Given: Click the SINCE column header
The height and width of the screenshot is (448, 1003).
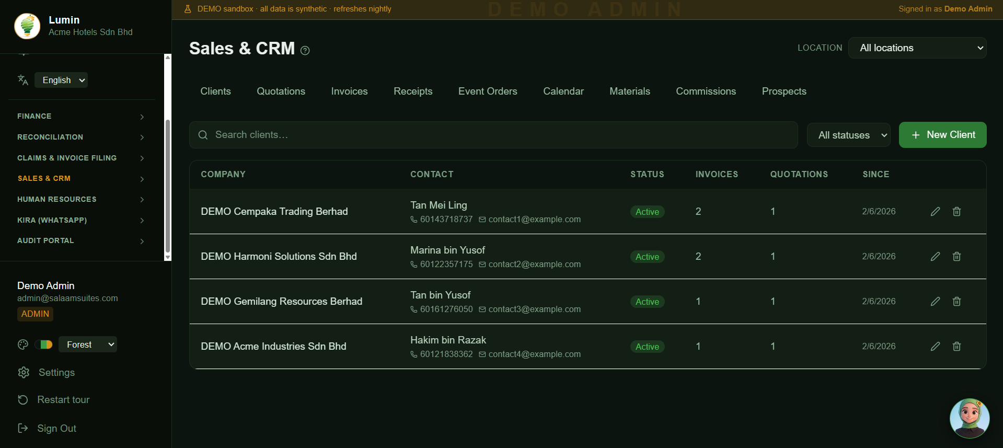Looking at the screenshot, I should [x=876, y=174].
